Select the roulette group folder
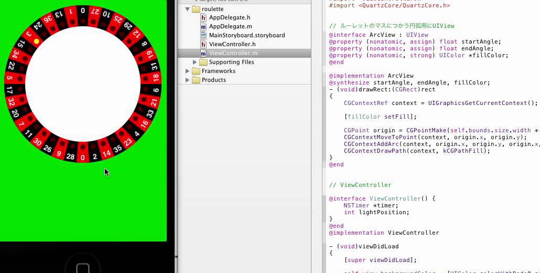Screen dimensions: 540x273 (244, 9)
